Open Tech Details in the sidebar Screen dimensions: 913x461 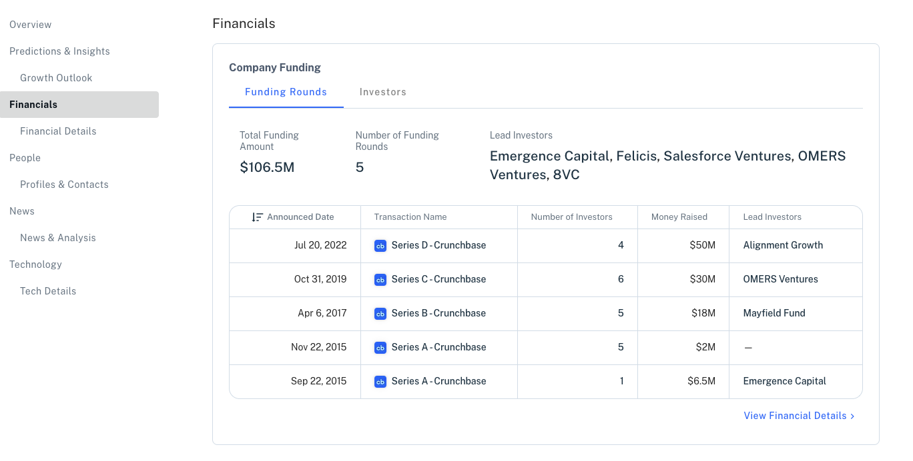click(x=48, y=291)
